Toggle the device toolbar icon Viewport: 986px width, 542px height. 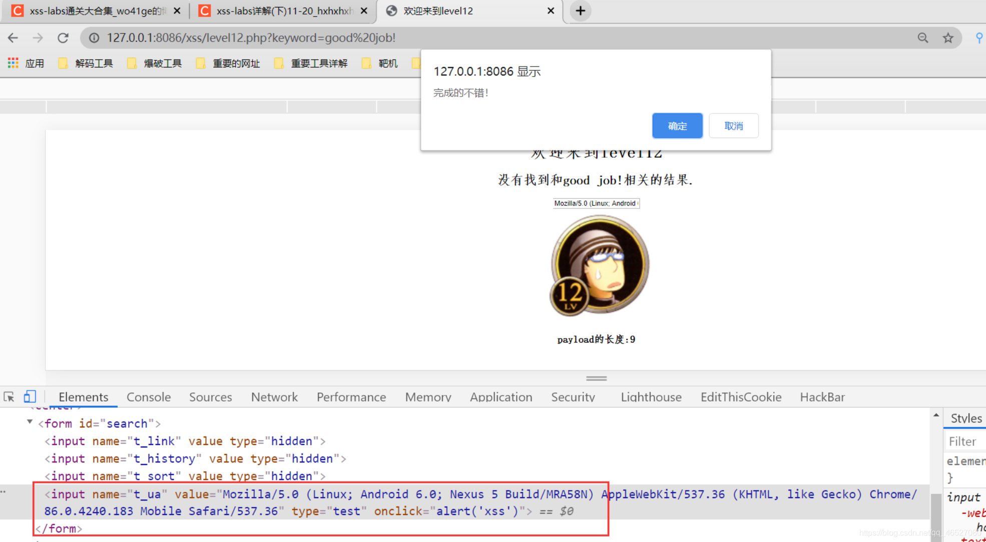(x=30, y=397)
